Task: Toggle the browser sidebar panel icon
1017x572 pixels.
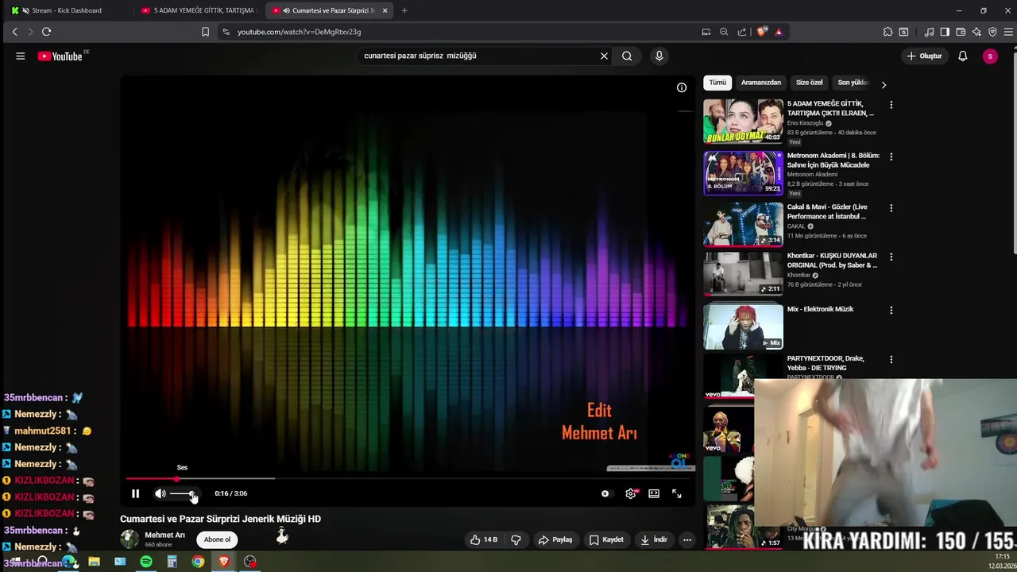Action: [x=945, y=32]
